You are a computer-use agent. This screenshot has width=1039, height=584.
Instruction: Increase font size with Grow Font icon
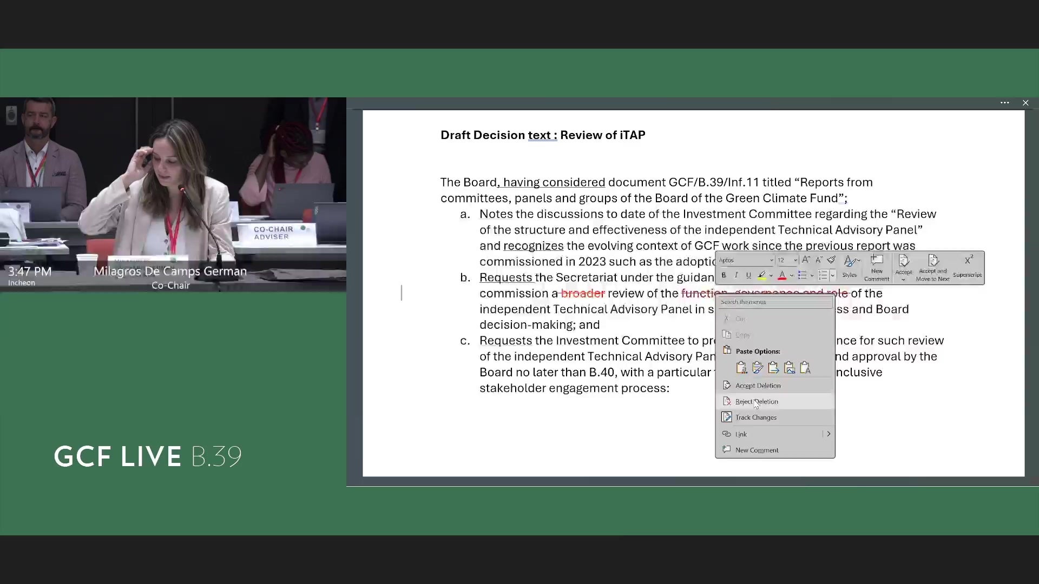(x=806, y=260)
